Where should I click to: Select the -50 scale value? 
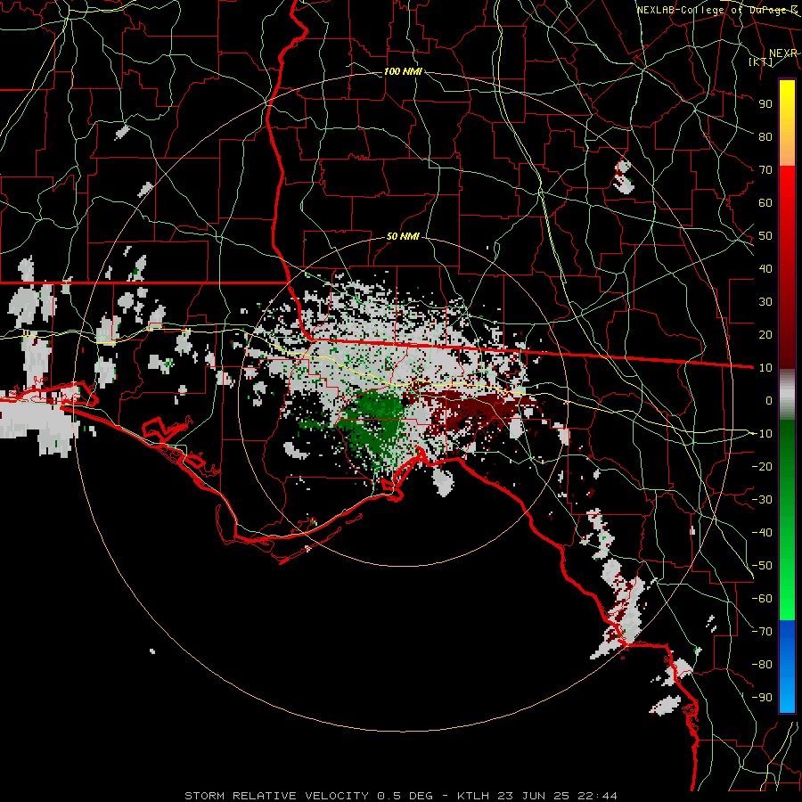(x=762, y=566)
